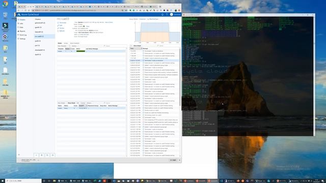This screenshot has width=326, height=183.
Task: Click Connect in the lower nodes toolbar
Action: [x=83, y=103]
